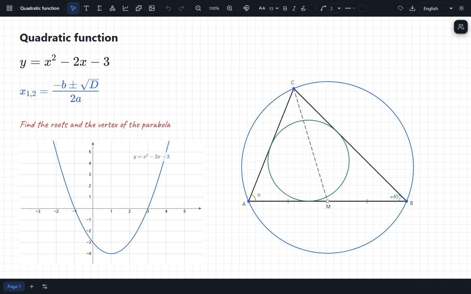Open the line style dropdown

pos(350,8)
